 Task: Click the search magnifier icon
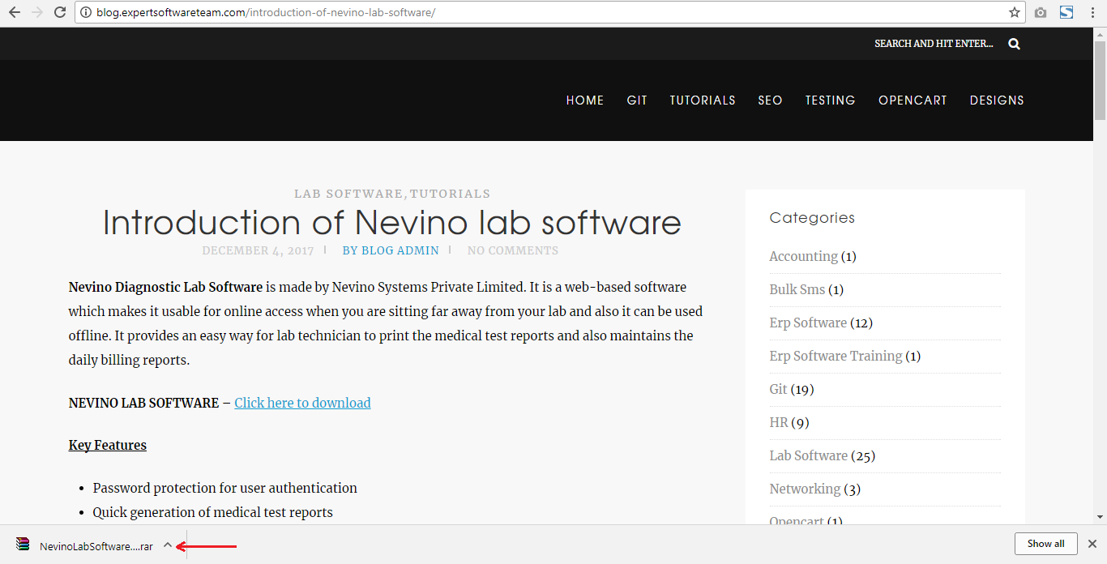[1014, 44]
